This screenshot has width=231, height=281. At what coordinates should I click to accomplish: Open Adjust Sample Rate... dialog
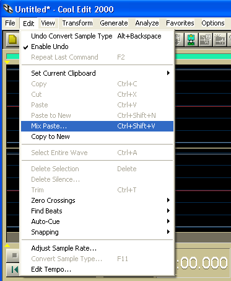point(97,248)
